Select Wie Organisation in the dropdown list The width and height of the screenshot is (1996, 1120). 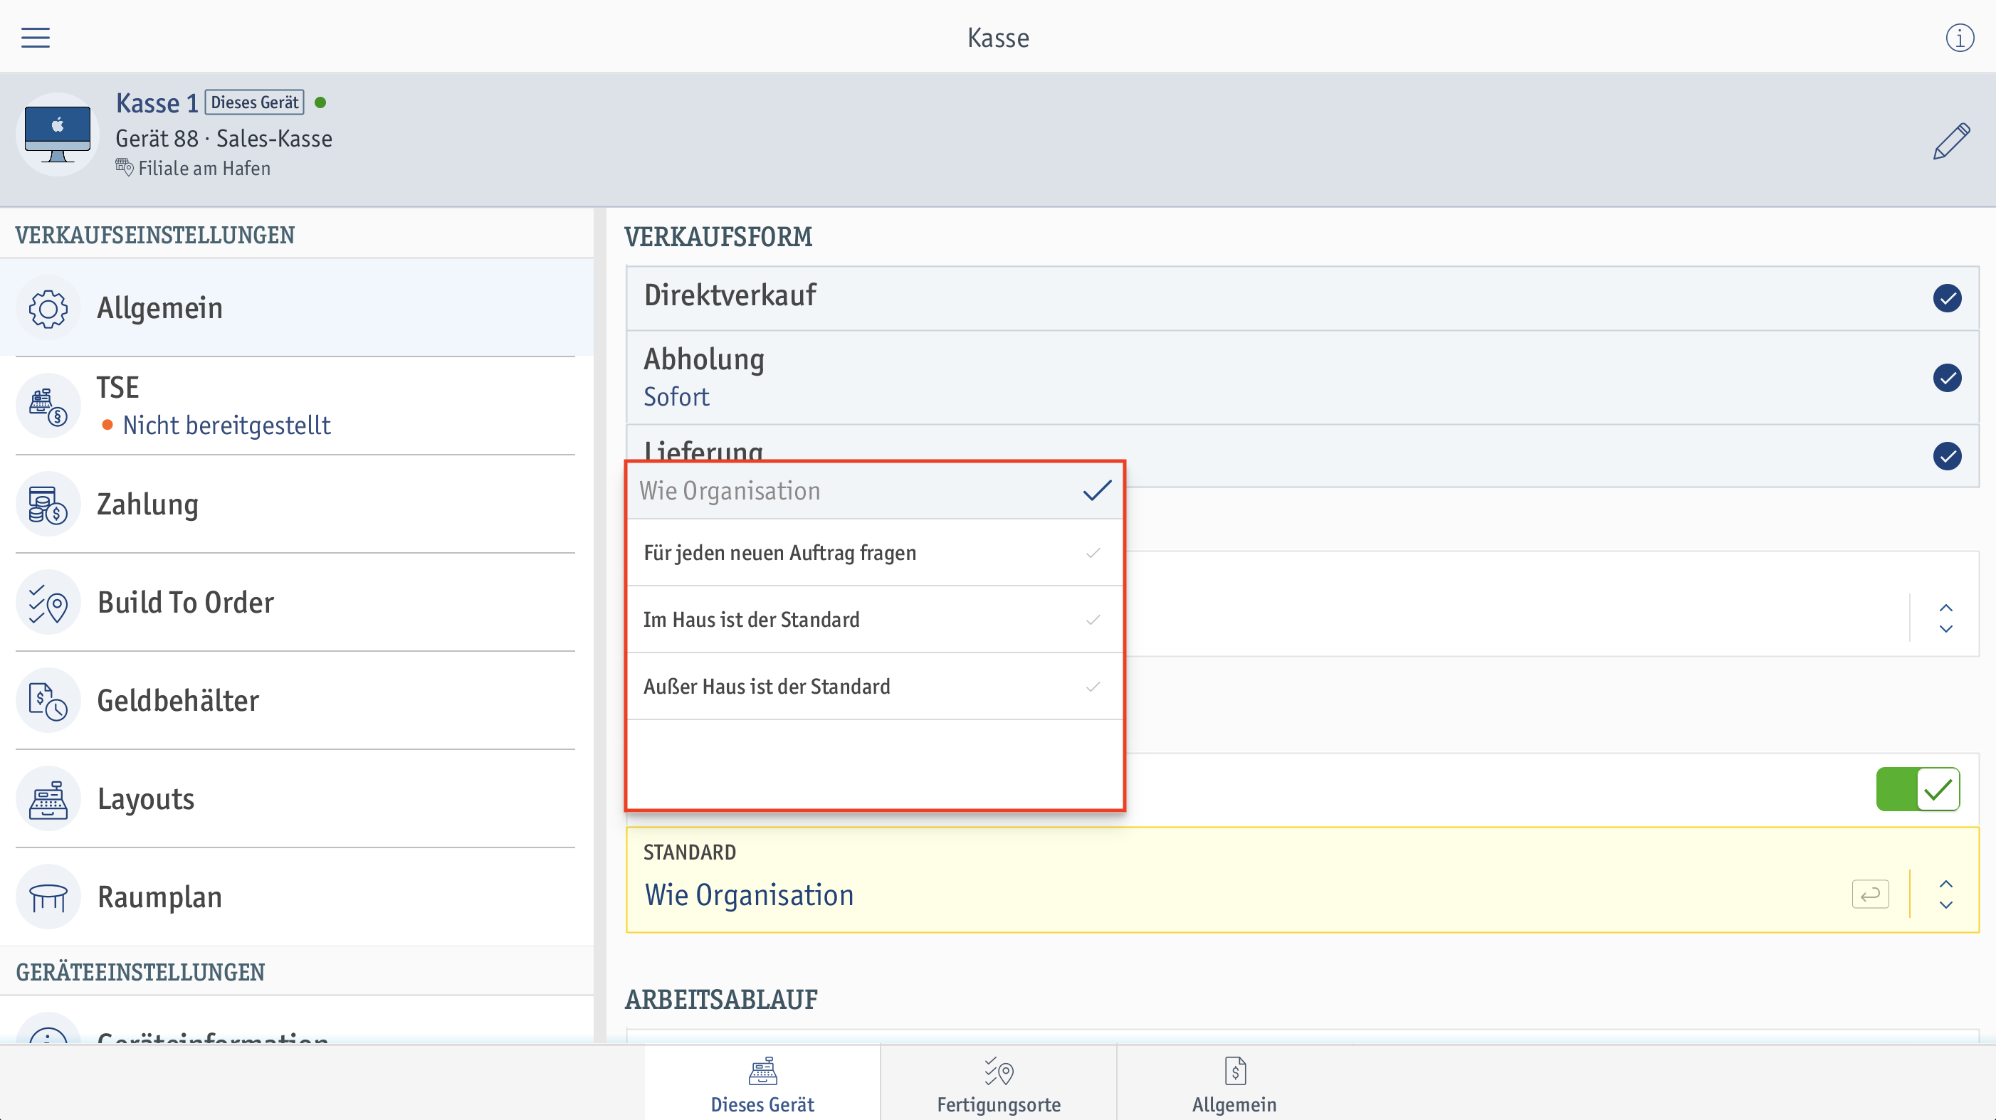click(875, 491)
